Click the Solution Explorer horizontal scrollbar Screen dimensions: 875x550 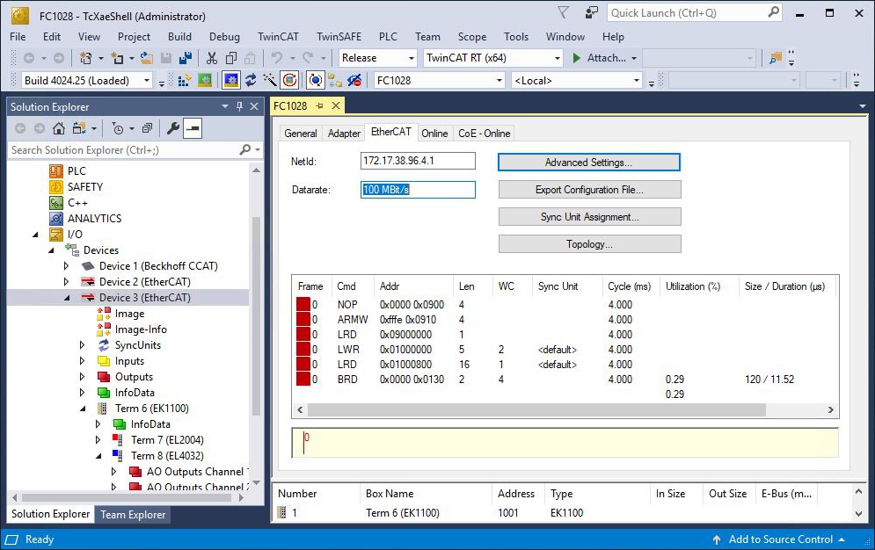pyautogui.click(x=126, y=497)
